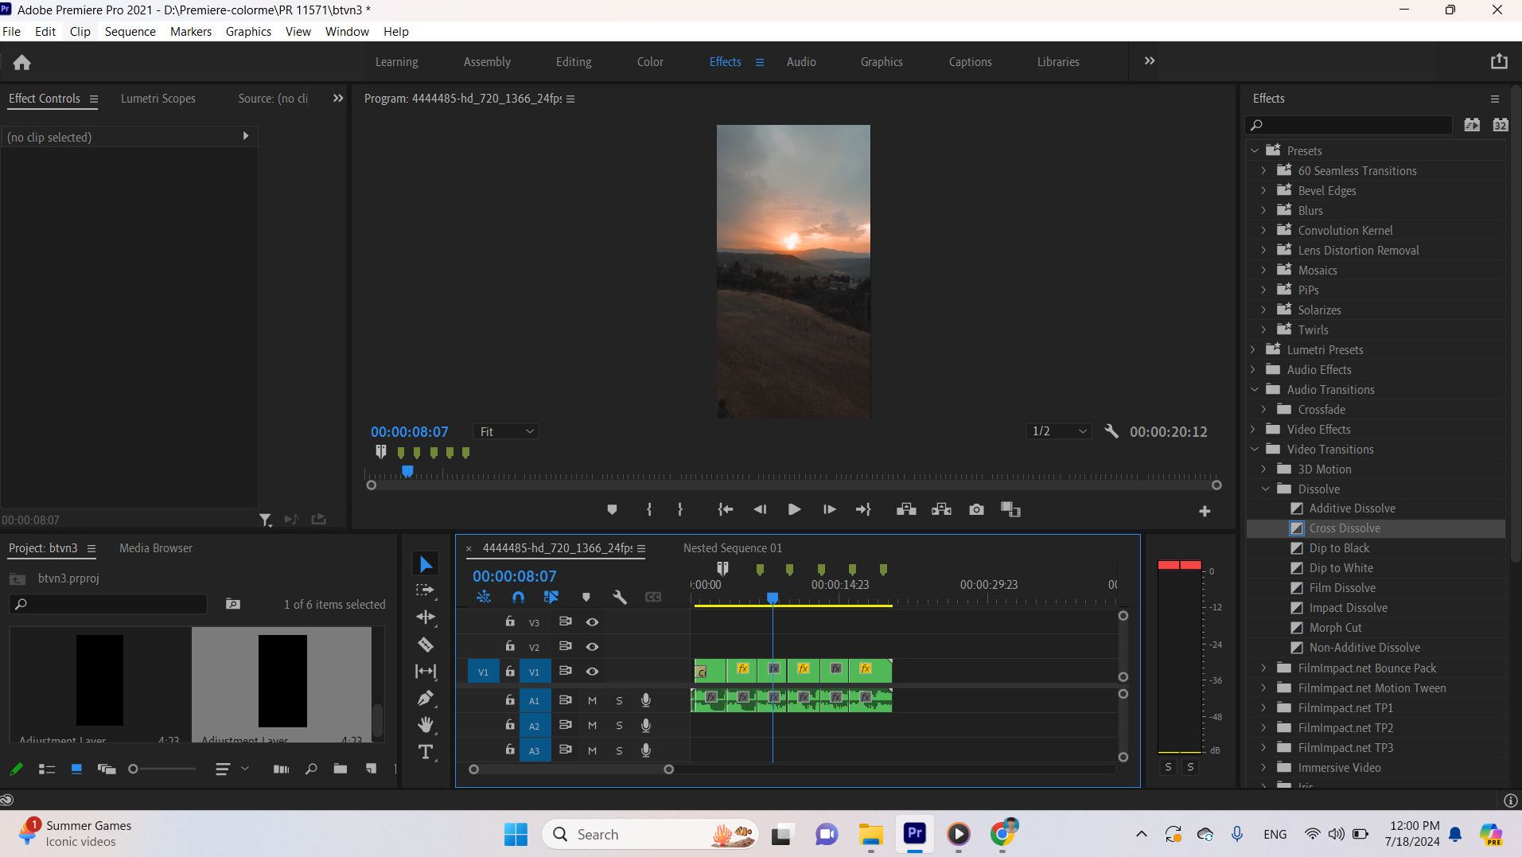1522x857 pixels.
Task: Click the Extract button in Program monitor
Action: pyautogui.click(x=941, y=509)
